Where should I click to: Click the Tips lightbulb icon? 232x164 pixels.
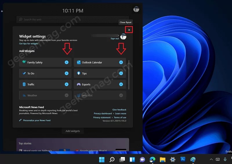point(79,73)
